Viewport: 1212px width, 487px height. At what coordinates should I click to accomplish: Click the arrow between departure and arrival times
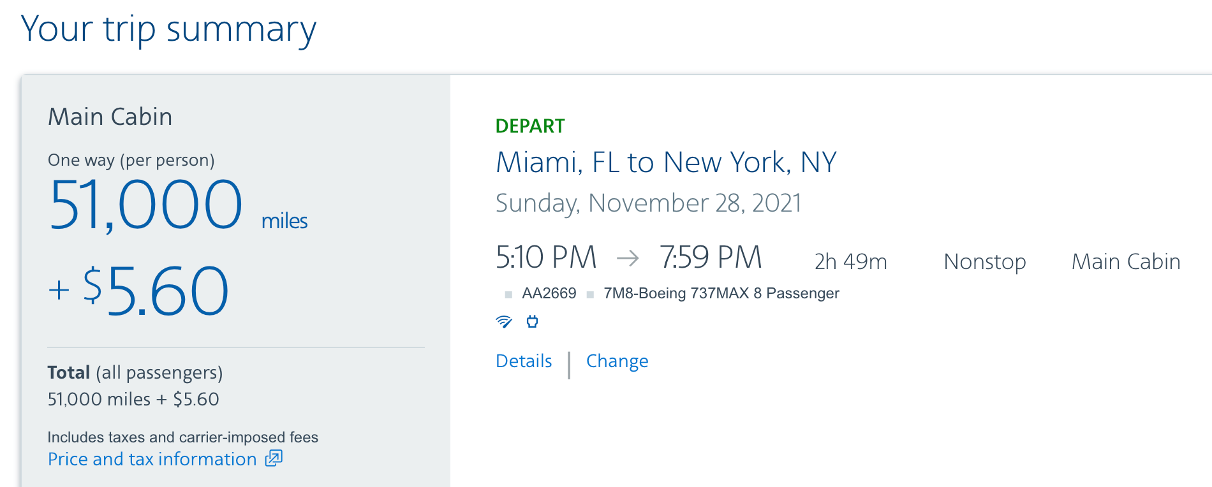point(628,258)
